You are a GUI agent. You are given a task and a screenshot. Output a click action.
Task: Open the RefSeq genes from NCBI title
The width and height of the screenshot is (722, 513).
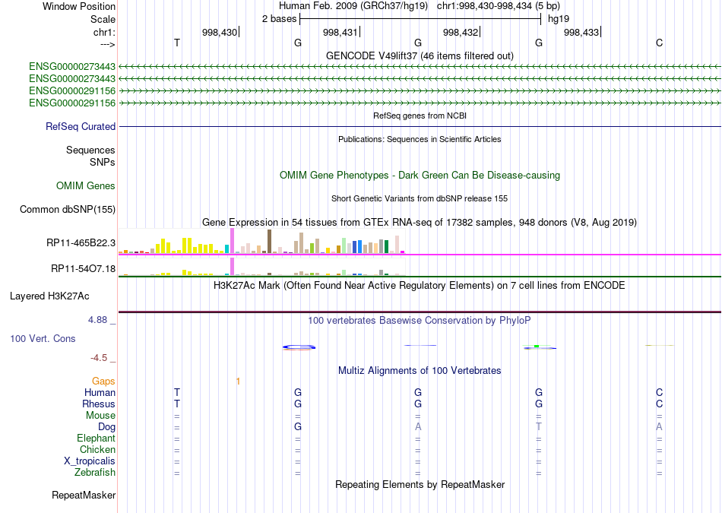(420, 116)
